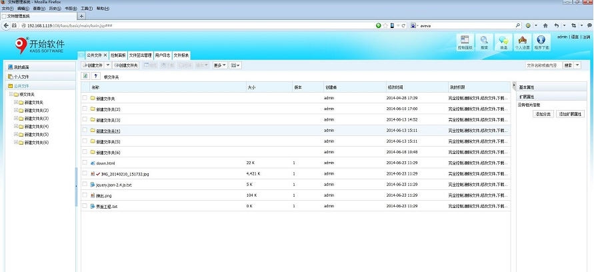Click the Firefox back arrow button
594x272 pixels.
(6, 25)
